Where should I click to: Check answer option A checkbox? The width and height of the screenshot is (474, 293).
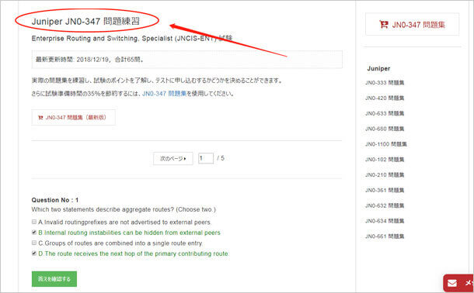point(34,222)
